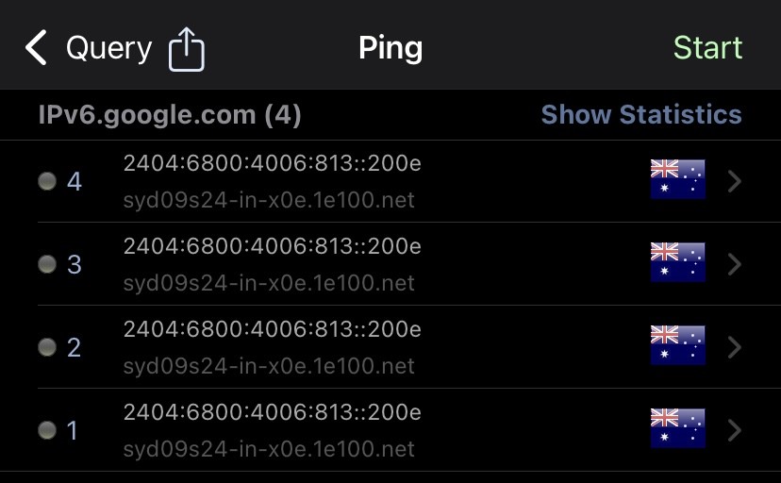Viewport: 781px width, 483px height.
Task: Tap the Australian flag on ping 1
Action: pyautogui.click(x=677, y=429)
